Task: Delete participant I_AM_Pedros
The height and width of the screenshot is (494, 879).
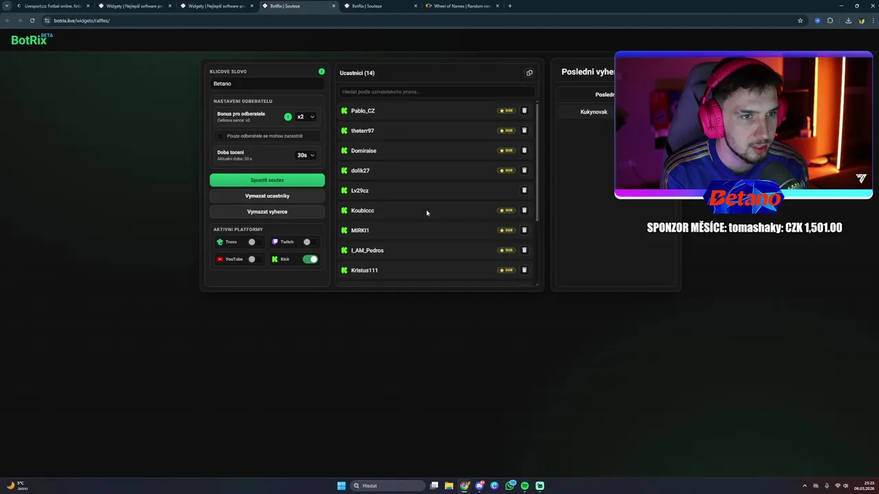Action: click(x=524, y=250)
